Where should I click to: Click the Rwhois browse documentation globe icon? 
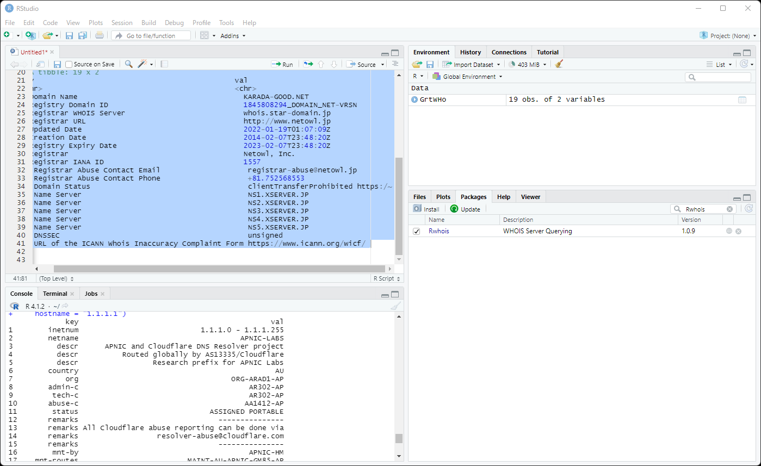[x=729, y=231]
